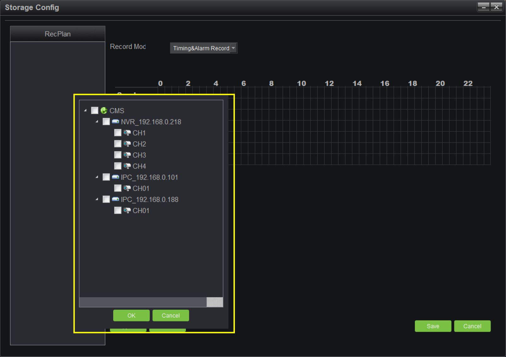Collapse the CMS root tree node

point(85,111)
